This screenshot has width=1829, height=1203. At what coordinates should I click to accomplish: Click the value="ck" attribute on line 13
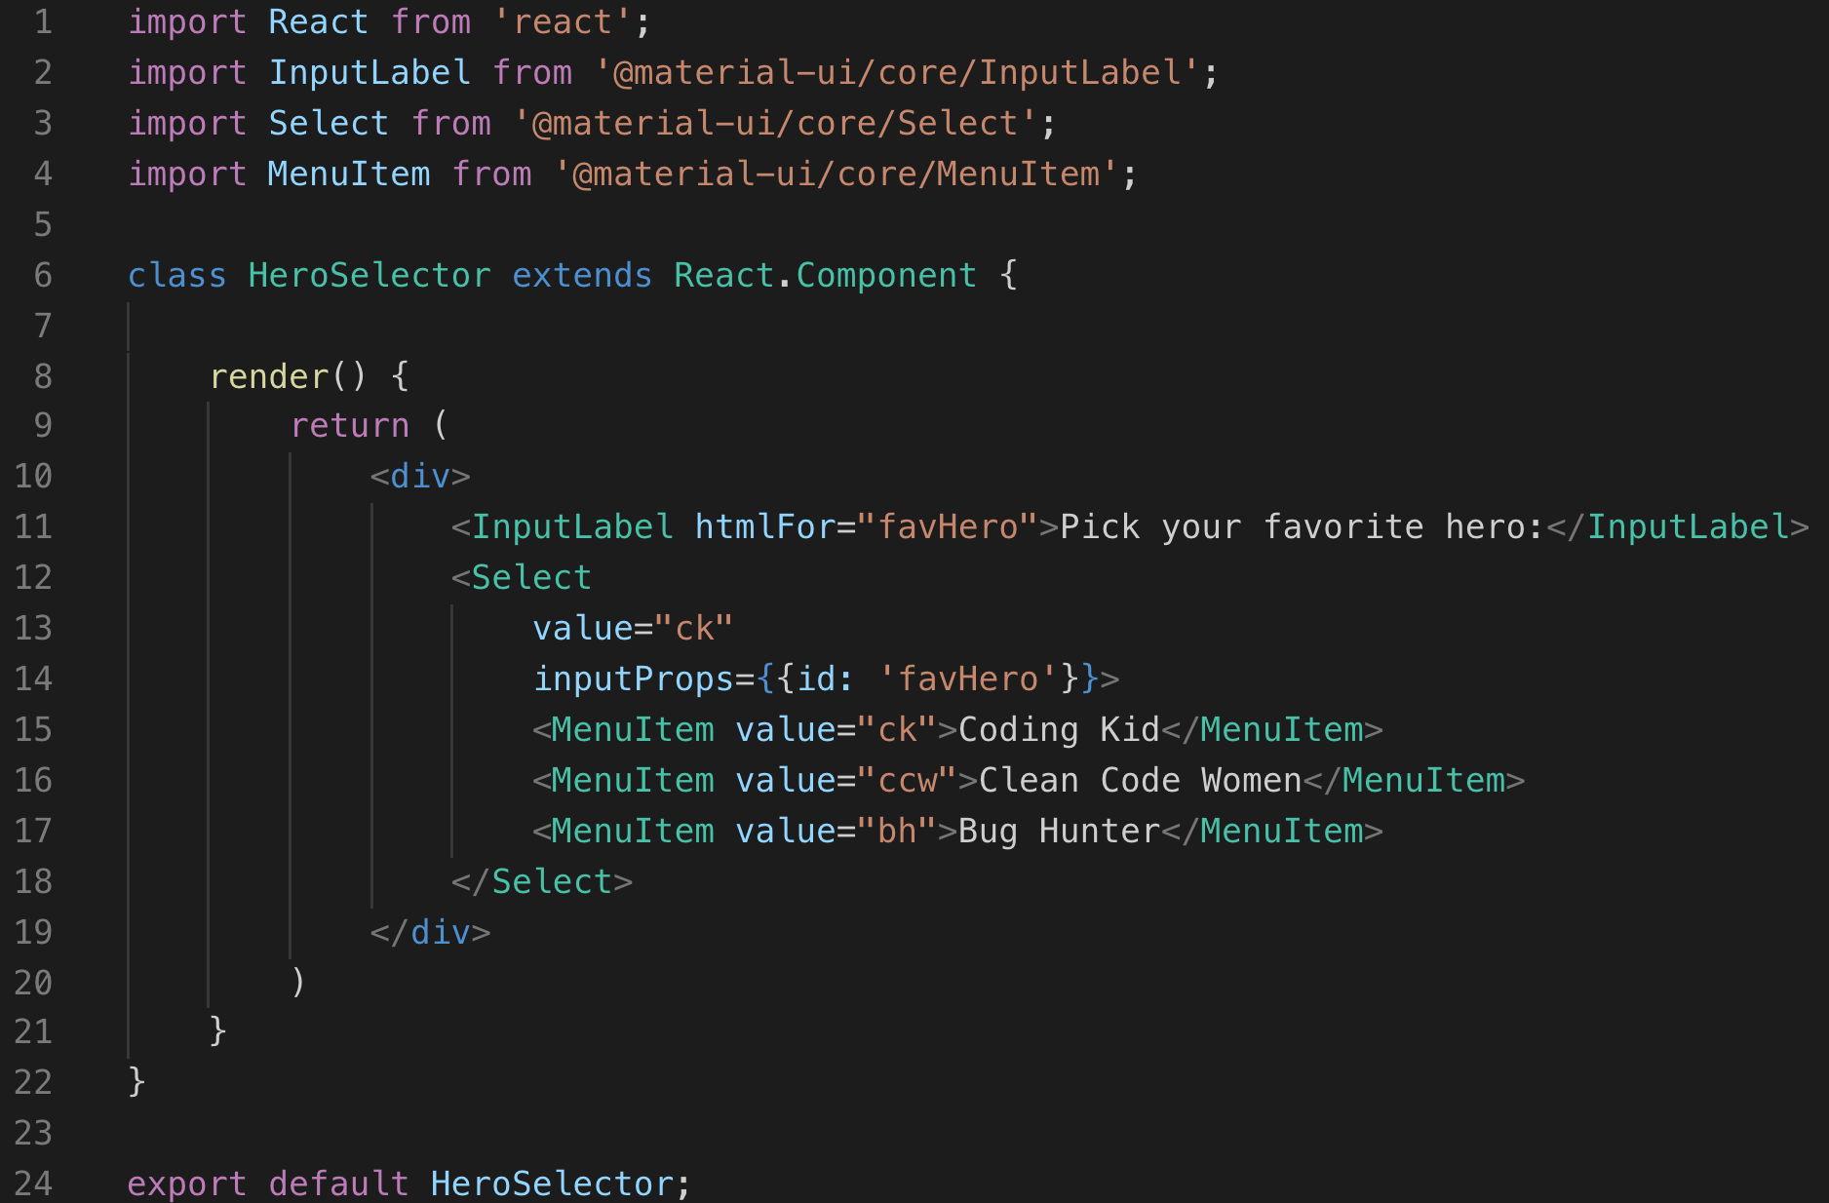tap(633, 628)
